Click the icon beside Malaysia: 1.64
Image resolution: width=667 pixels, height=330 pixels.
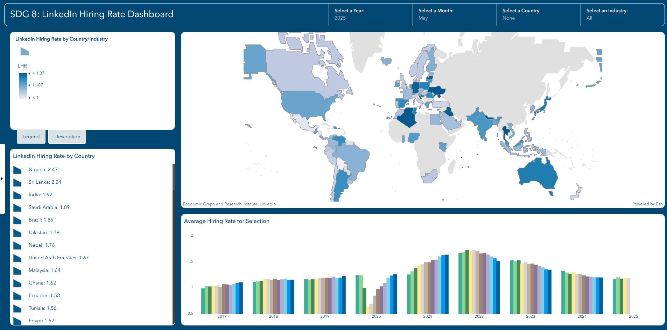pyautogui.click(x=17, y=271)
